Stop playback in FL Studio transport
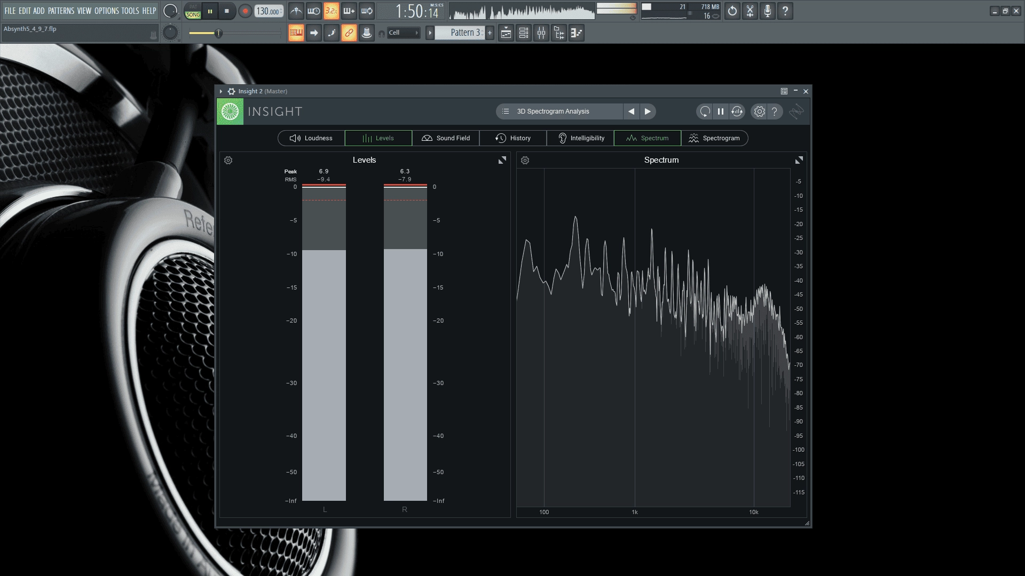 pos(227,11)
